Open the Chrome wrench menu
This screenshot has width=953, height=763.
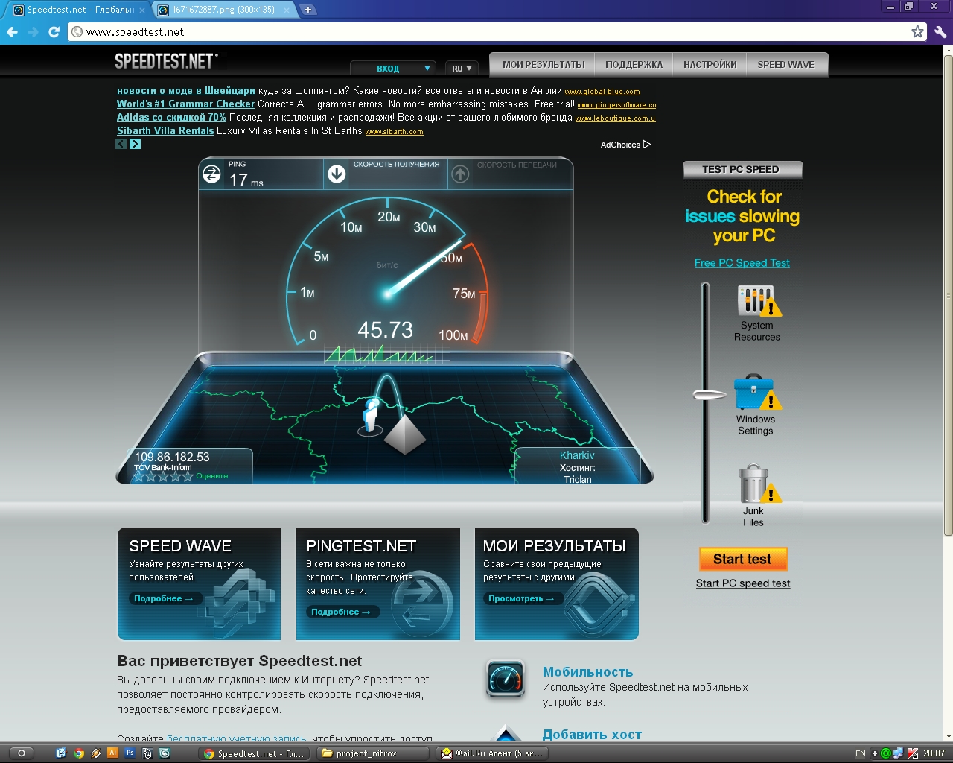tap(940, 32)
